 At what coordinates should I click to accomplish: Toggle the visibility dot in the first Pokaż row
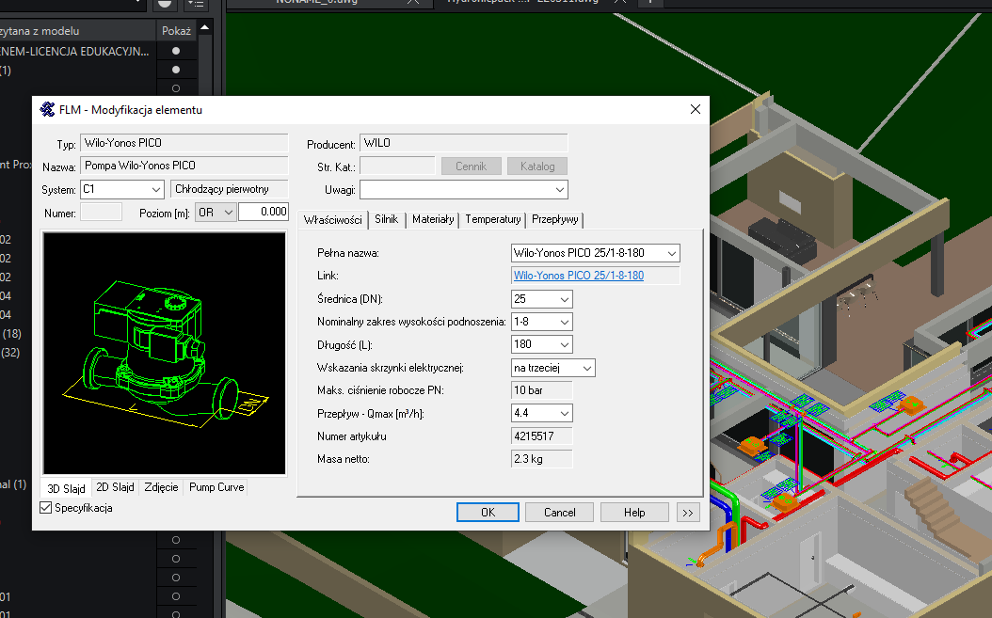[176, 51]
